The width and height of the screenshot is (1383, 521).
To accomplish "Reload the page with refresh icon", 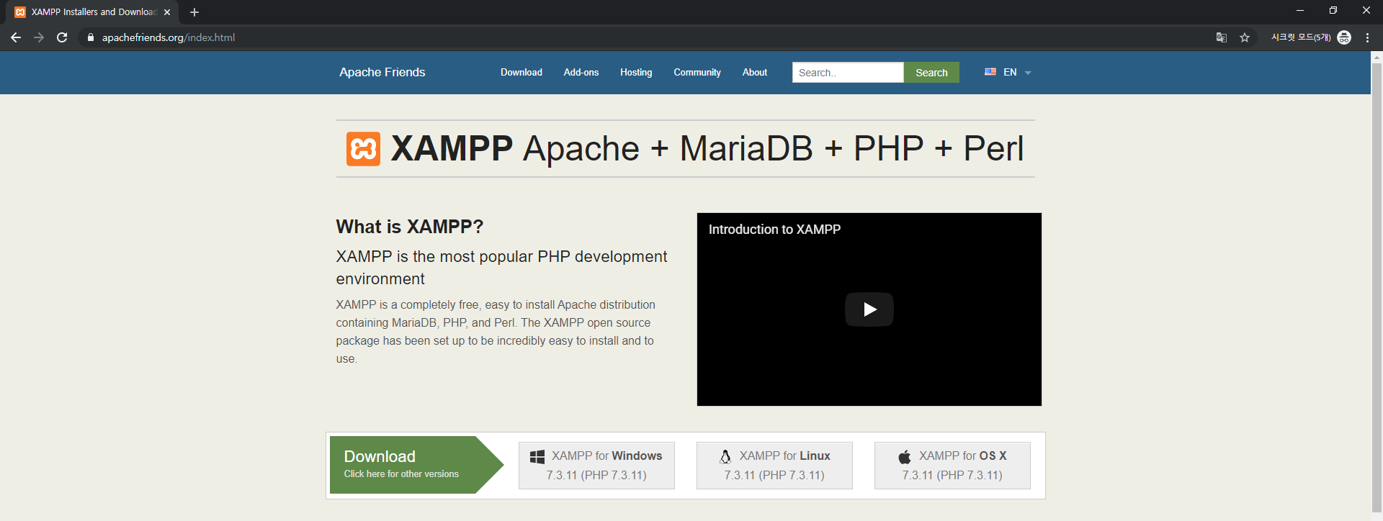I will [62, 37].
